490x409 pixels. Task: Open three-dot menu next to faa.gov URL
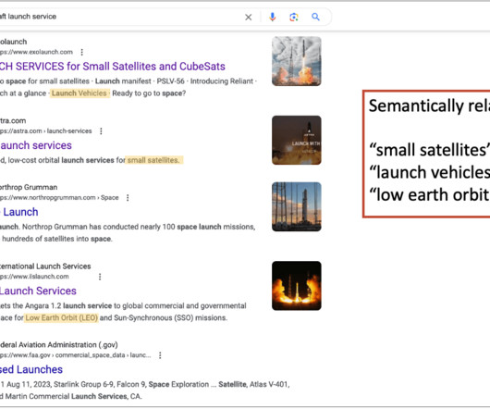click(160, 355)
